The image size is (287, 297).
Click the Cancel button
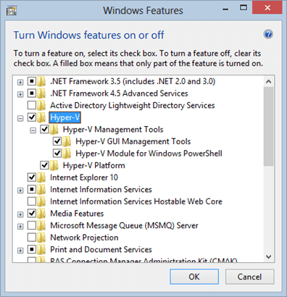[x=249, y=277]
